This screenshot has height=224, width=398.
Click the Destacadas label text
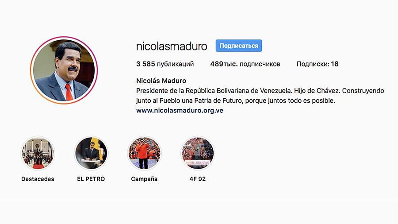pos(38,179)
